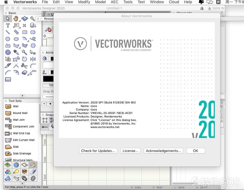Select the Fillet tool

pyautogui.click(x=33, y=66)
